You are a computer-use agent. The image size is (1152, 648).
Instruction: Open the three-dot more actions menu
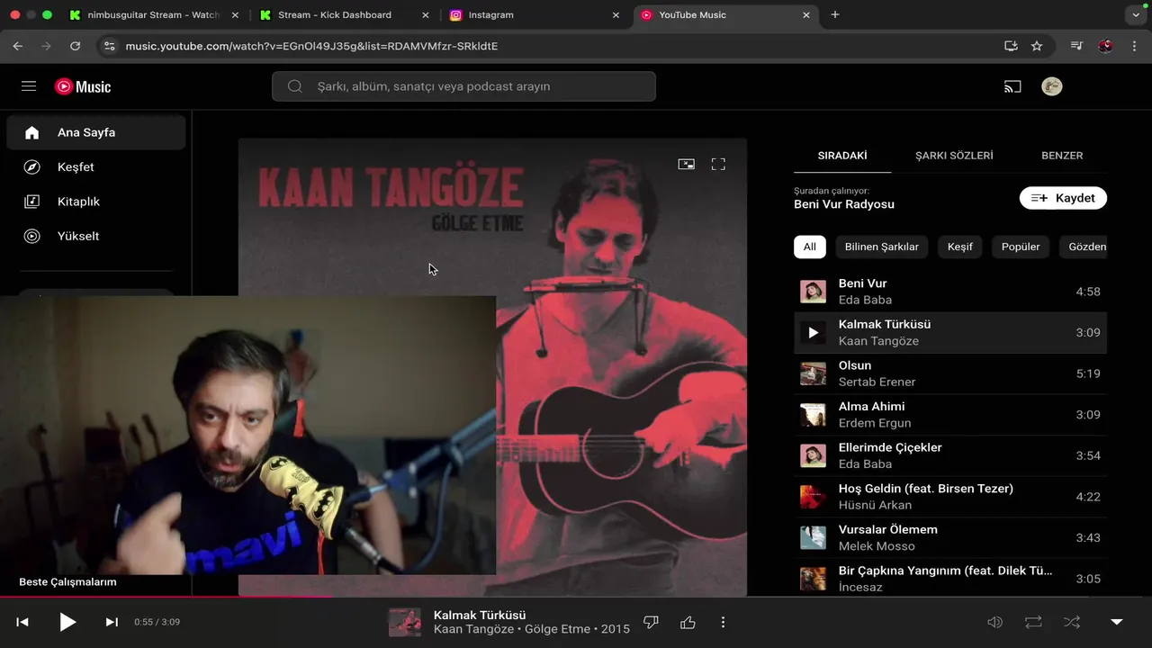pyautogui.click(x=723, y=622)
